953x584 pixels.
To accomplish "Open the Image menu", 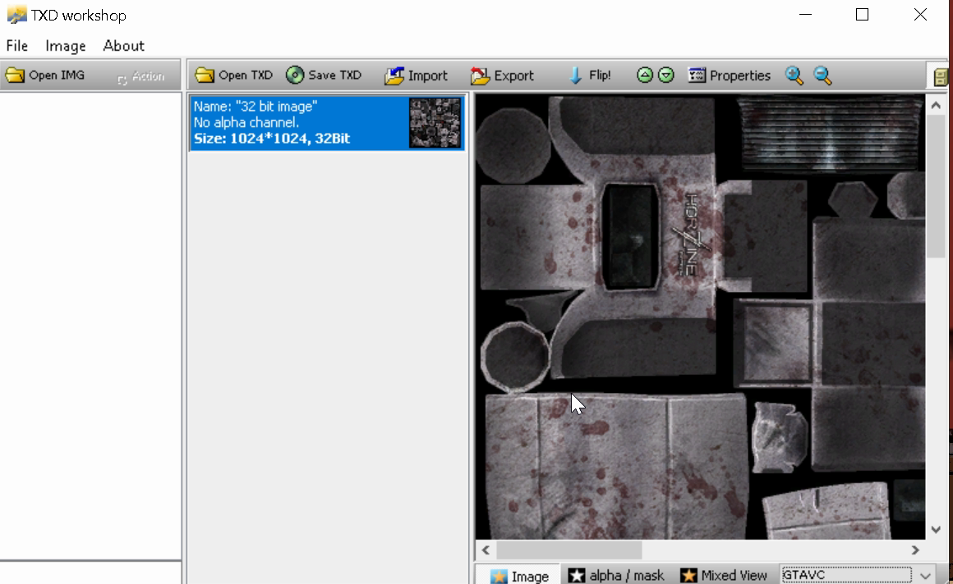I will click(x=65, y=46).
